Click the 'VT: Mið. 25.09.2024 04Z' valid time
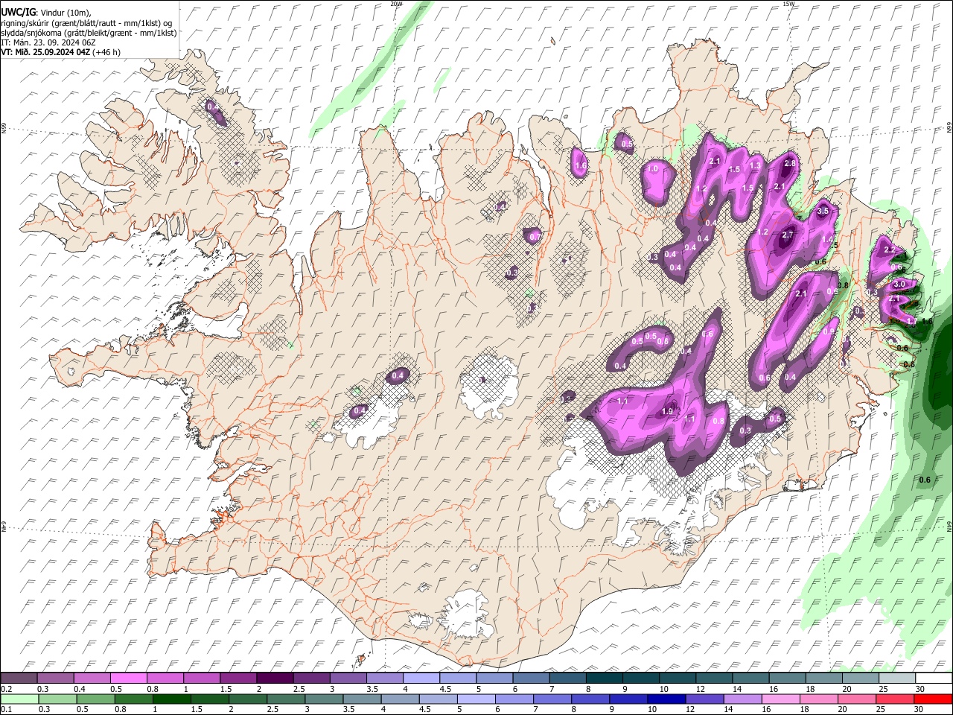 [45, 52]
